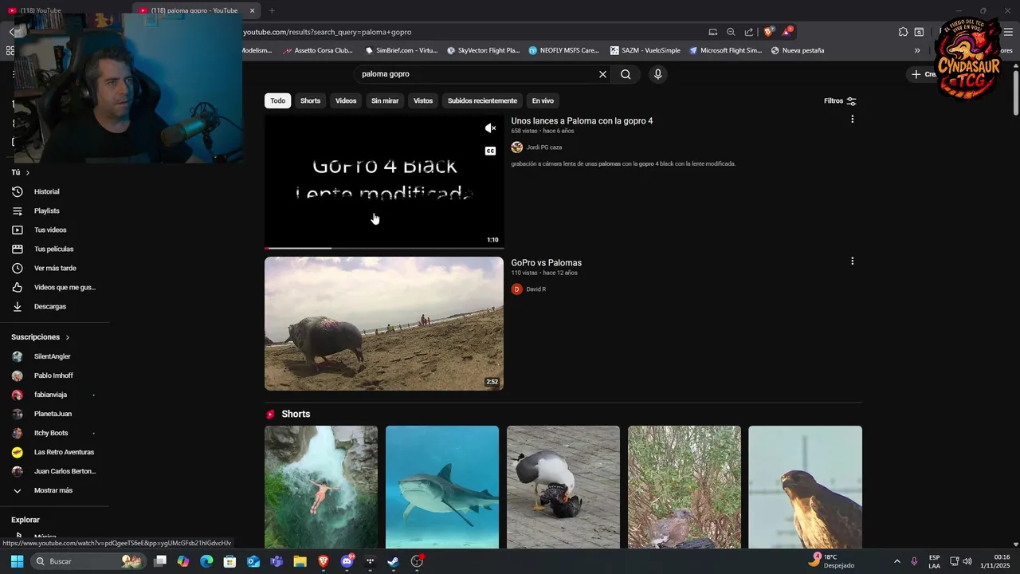Select the Shorts filter chip
1020x574 pixels.
[x=310, y=100]
